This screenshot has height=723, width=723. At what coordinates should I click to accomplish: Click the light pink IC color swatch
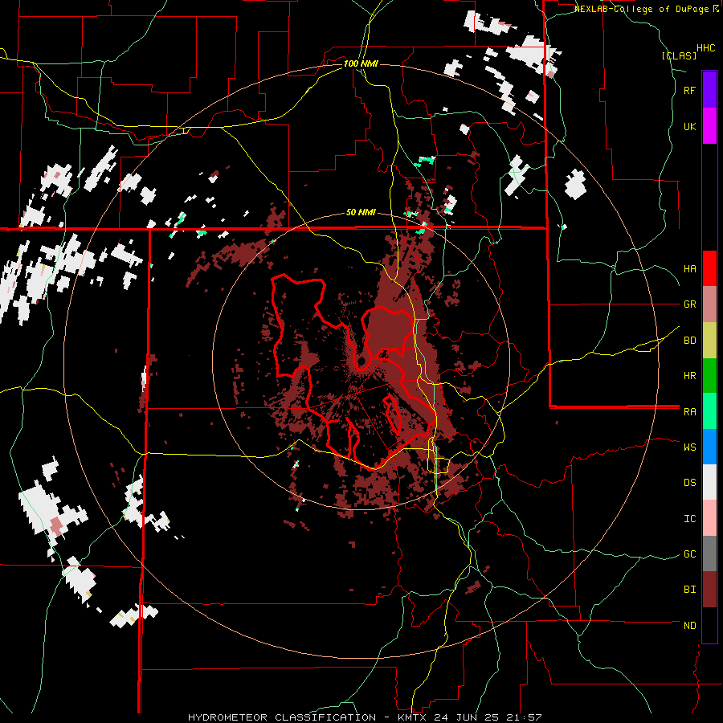pos(709,518)
